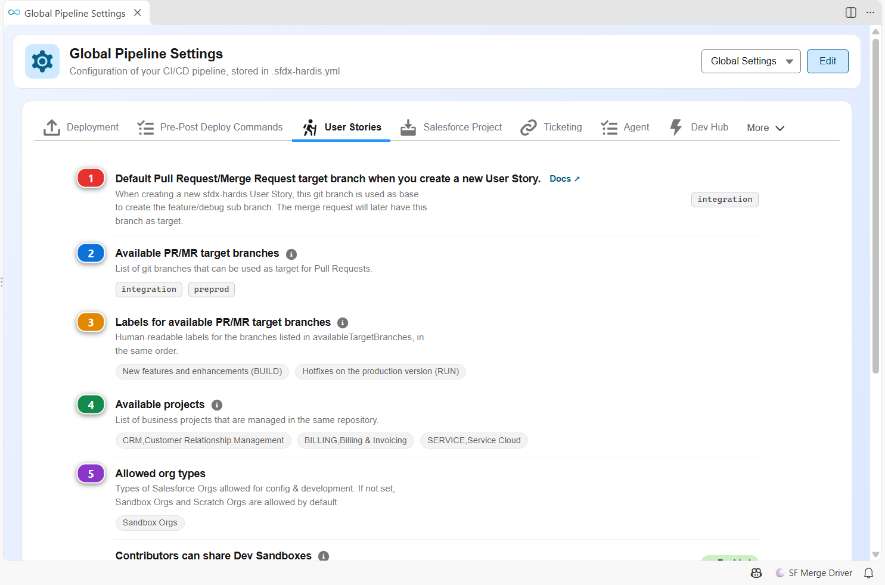Click the Allowed org types heading
This screenshot has width=885, height=585.
click(x=160, y=474)
